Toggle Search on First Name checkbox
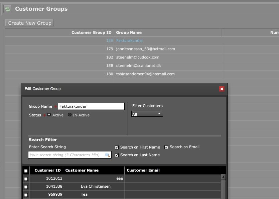Image resolution: width=279 pixels, height=199 pixels. 117,147
